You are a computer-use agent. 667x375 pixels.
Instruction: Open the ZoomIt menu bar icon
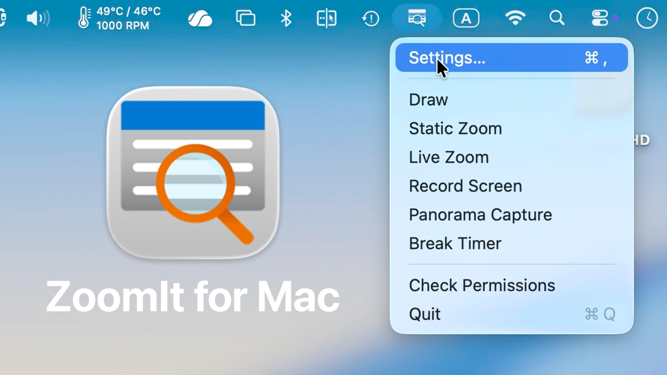(x=417, y=18)
